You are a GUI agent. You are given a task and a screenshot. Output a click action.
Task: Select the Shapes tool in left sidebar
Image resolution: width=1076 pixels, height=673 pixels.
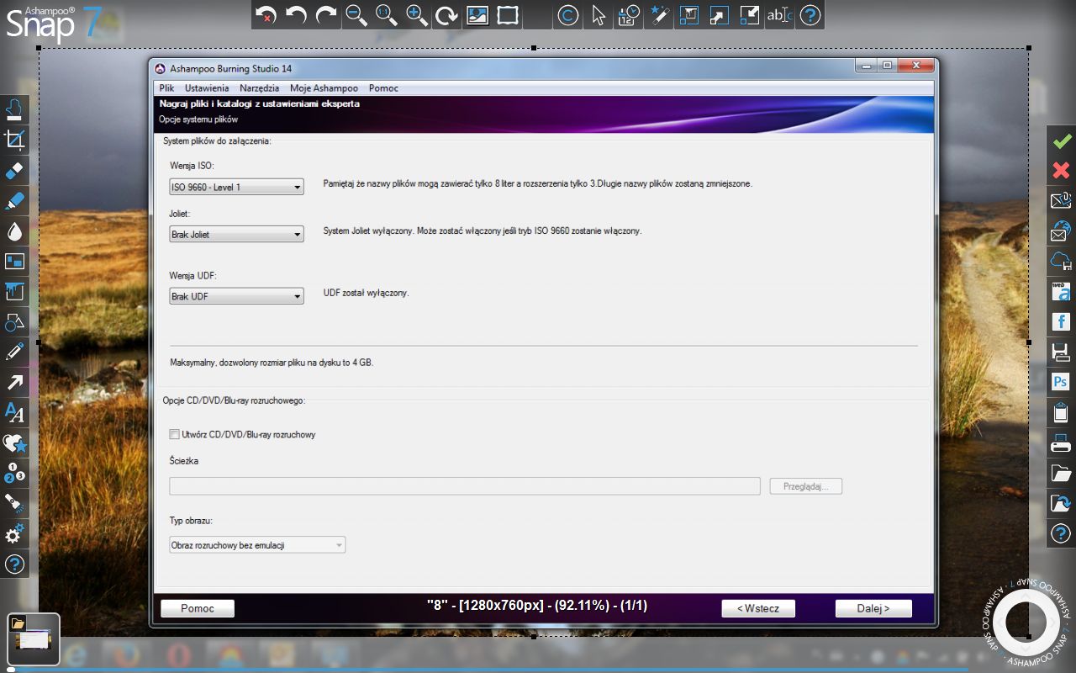click(15, 321)
